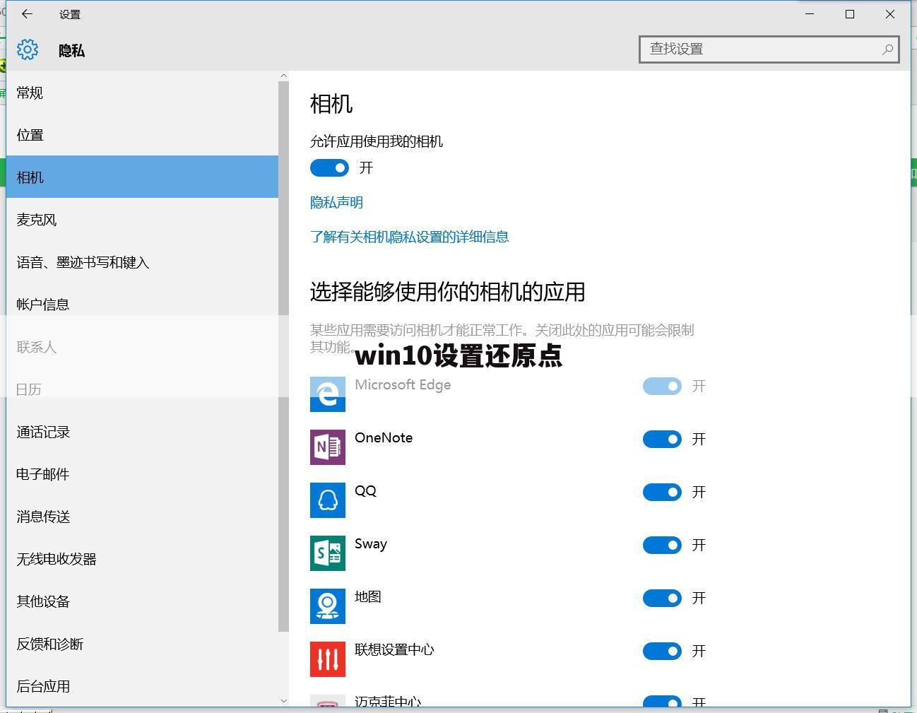Open 麦克风 privacy section
The height and width of the screenshot is (713, 917).
pyautogui.click(x=142, y=220)
